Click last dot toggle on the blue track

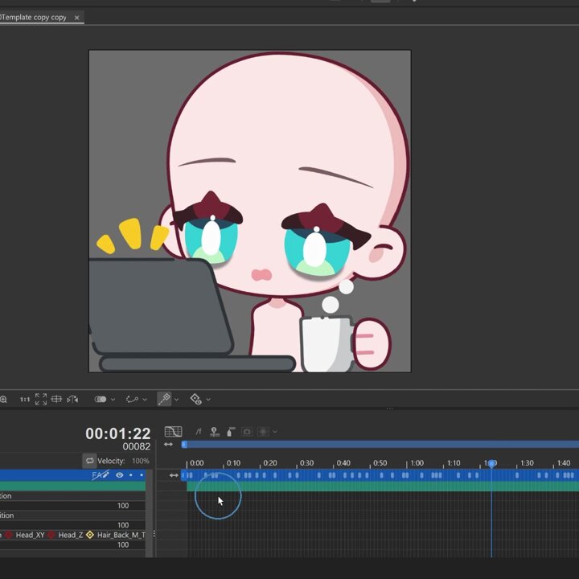point(142,475)
